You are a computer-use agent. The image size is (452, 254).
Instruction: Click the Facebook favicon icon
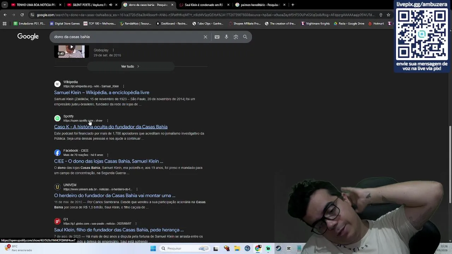(x=57, y=153)
